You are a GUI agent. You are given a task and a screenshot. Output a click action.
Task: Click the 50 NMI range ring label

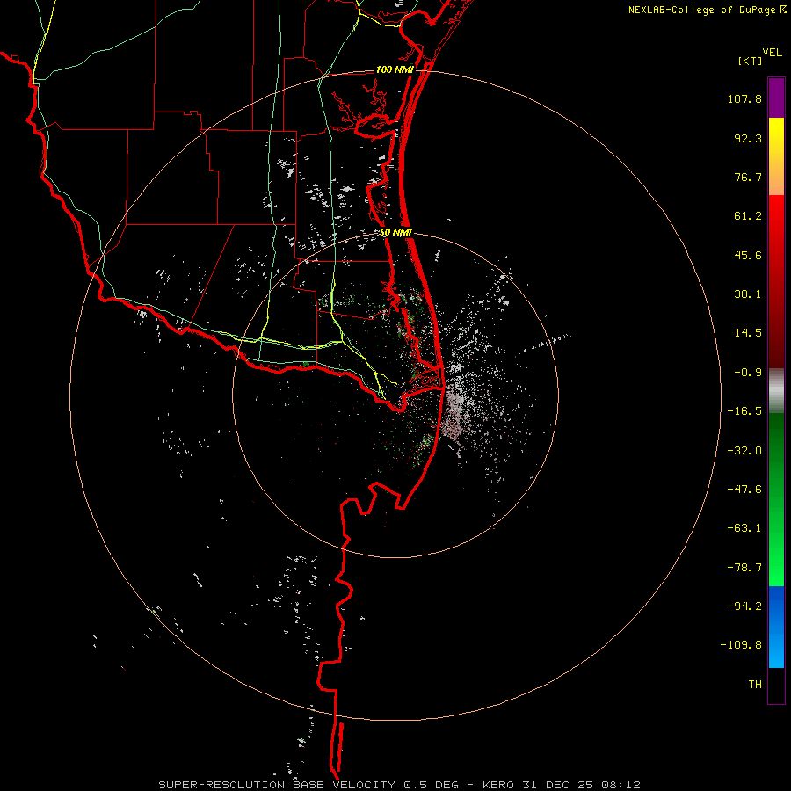tap(395, 233)
